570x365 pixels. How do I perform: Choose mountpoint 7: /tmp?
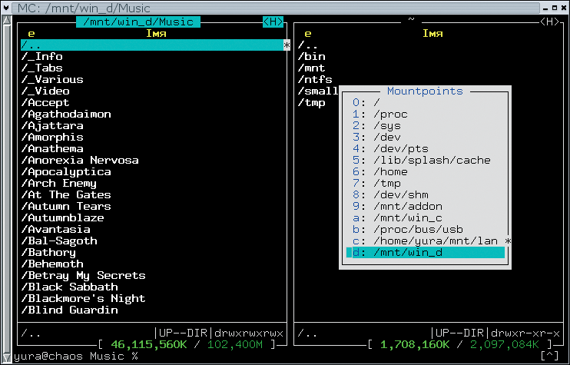[x=425, y=183]
